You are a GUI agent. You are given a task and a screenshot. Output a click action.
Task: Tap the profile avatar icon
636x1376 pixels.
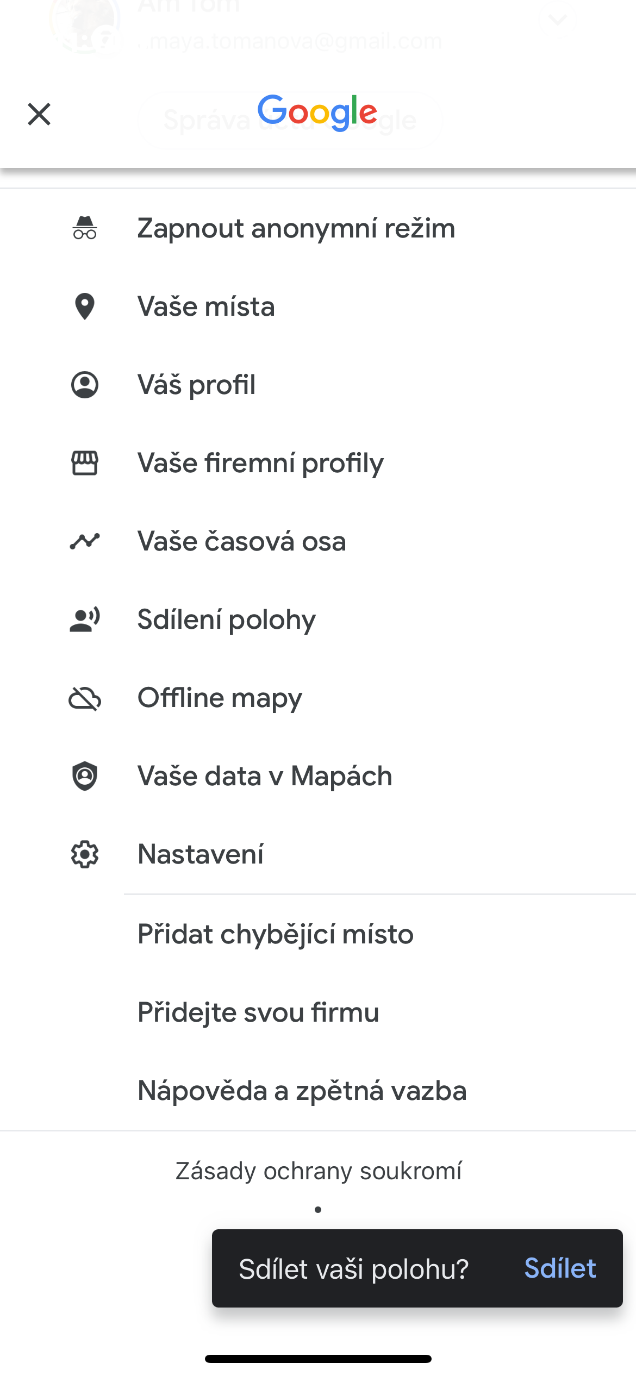(x=85, y=385)
